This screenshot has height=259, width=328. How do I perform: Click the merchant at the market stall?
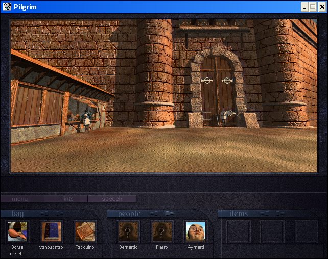86,121
